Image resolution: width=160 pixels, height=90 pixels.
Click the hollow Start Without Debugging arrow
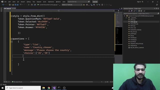(29, 5)
